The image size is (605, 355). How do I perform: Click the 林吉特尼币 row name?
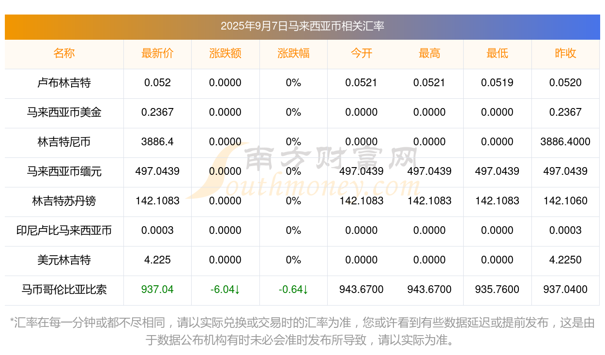pyautogui.click(x=64, y=142)
